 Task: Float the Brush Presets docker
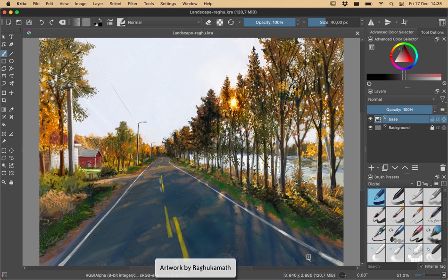(x=437, y=177)
